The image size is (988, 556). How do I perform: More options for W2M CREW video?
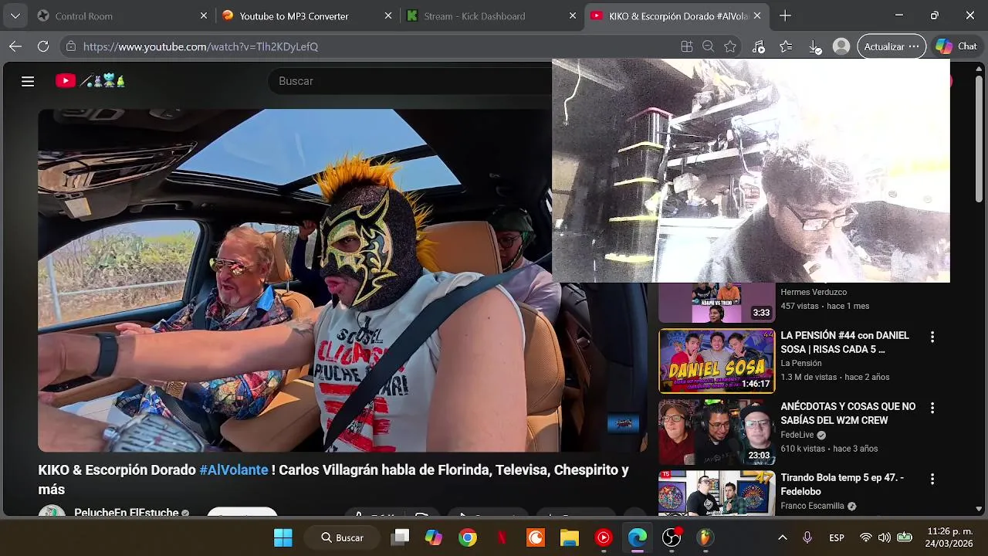click(x=932, y=408)
